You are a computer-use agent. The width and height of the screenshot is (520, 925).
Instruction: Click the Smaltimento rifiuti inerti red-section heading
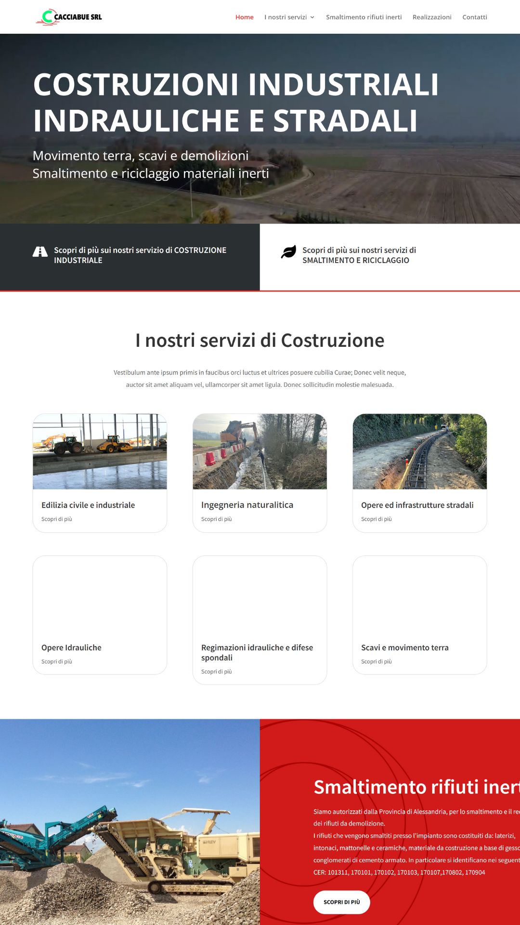416,787
